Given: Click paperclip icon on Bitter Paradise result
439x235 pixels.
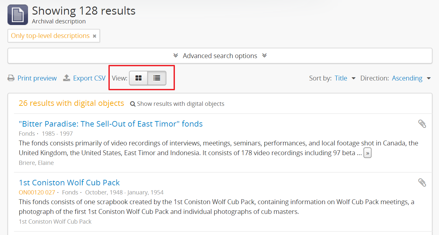Looking at the screenshot, I should point(422,124).
